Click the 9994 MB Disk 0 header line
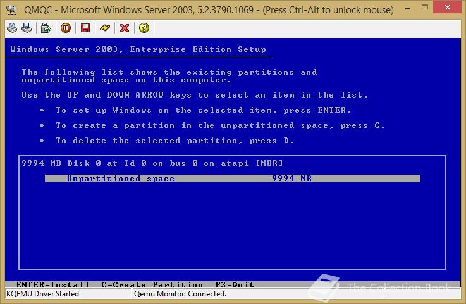This screenshot has height=304, width=466. tap(152, 163)
